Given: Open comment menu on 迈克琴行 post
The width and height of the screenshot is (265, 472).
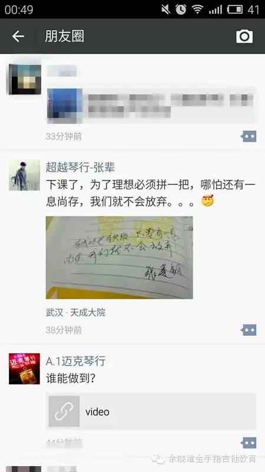Looking at the screenshot, I should (249, 443).
